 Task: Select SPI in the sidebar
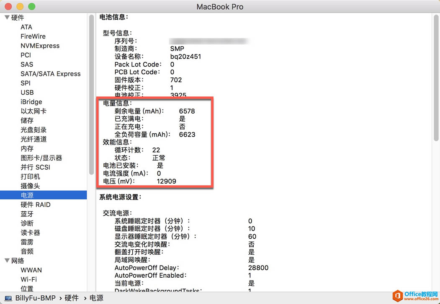pyautogui.click(x=25, y=83)
